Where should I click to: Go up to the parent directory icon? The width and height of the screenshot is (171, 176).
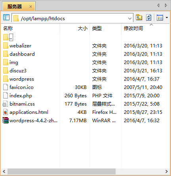[x=139, y=17]
